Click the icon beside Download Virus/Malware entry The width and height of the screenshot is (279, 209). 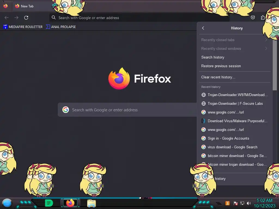point(203,121)
